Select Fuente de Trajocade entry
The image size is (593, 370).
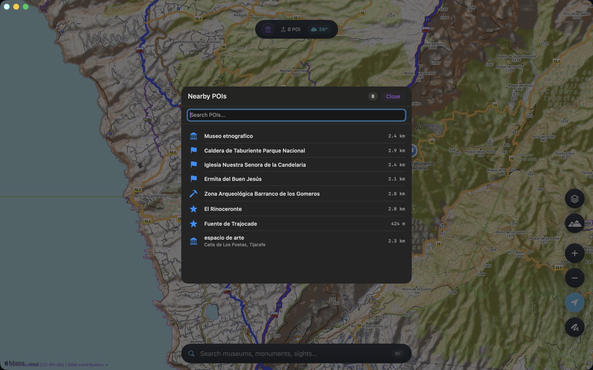296,224
